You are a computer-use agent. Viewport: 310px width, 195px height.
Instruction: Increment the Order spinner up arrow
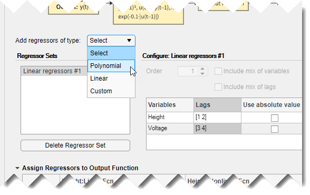202,69
